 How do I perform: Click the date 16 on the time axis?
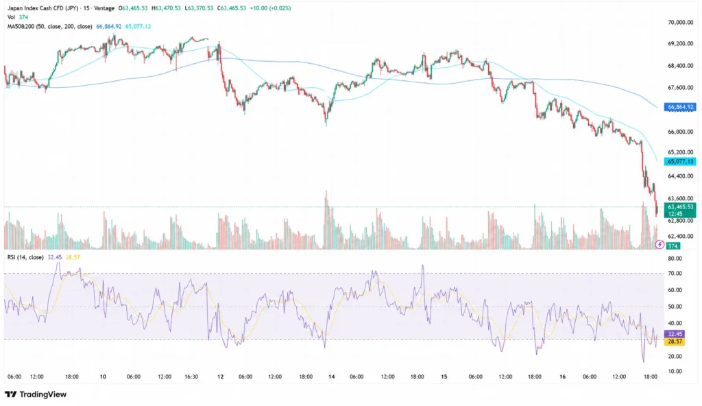click(562, 377)
